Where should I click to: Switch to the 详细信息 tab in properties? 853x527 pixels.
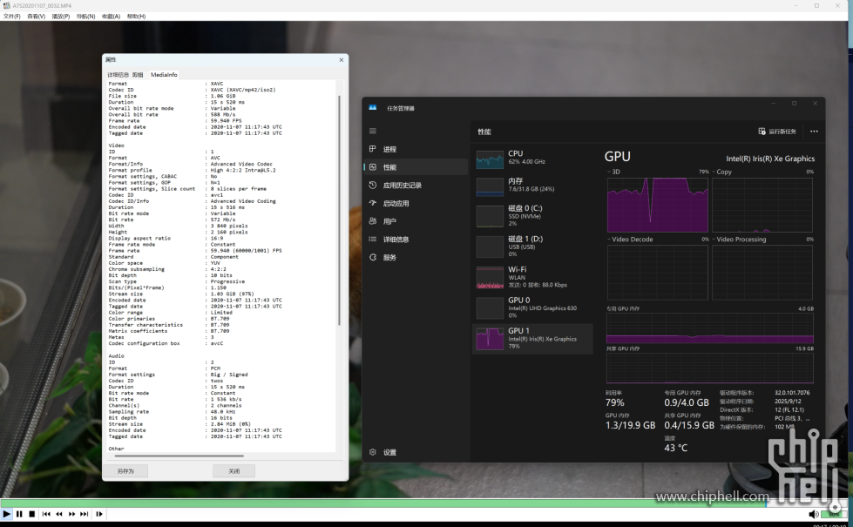click(x=118, y=75)
